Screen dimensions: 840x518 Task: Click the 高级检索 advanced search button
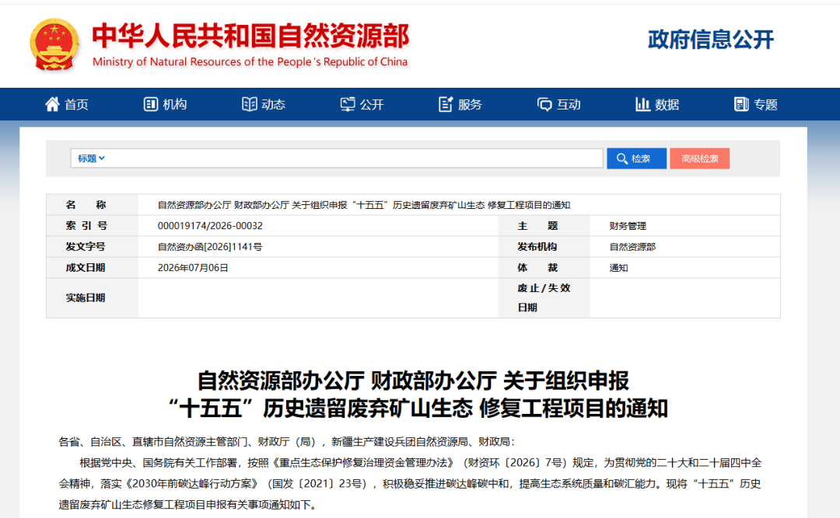click(700, 158)
